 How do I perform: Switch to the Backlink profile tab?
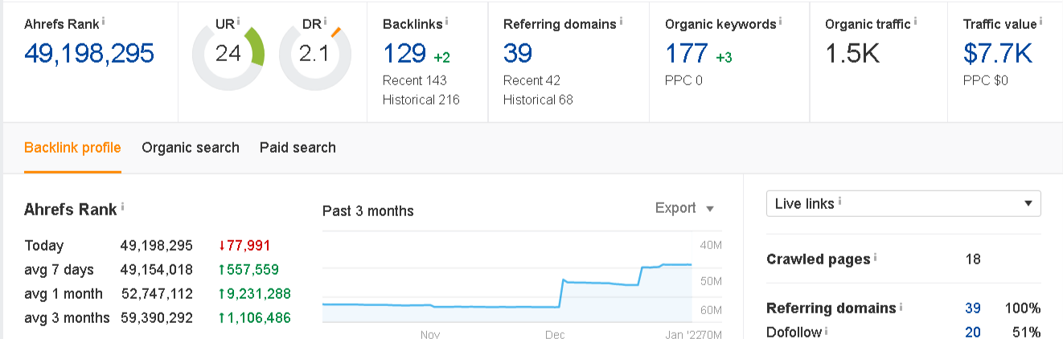tap(72, 148)
